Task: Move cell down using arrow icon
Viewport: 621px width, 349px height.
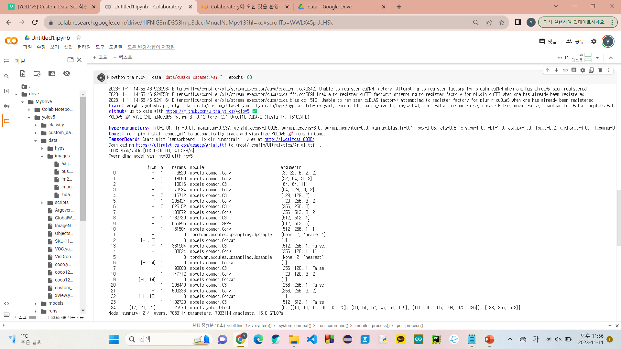Action: 556,70
